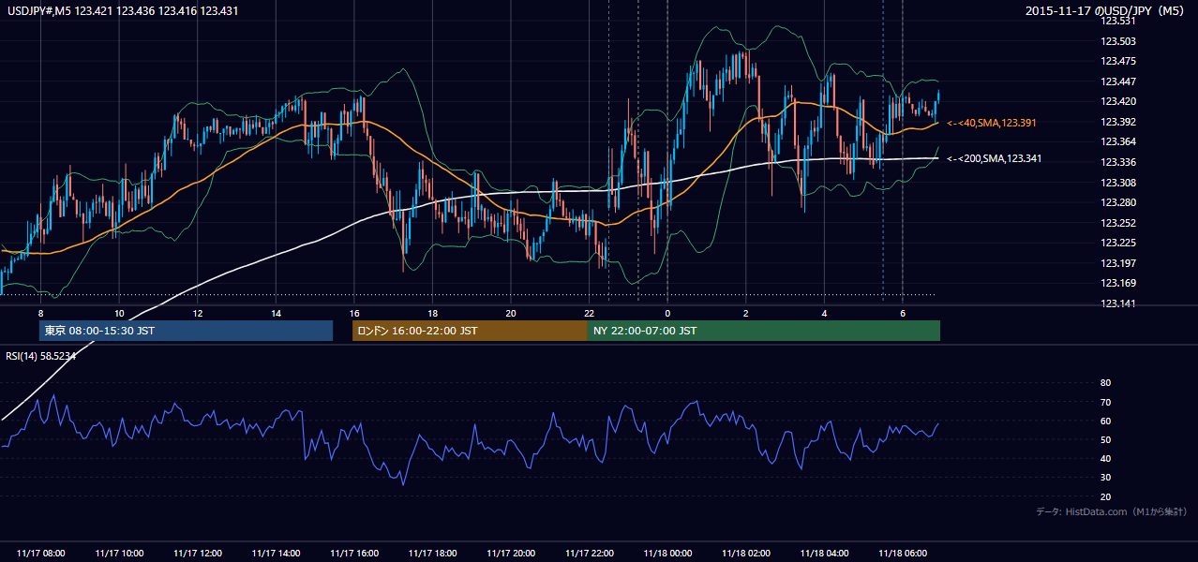The width and height of the screenshot is (1198, 562).
Task: Select the '<-<200,SMA,123.341' moving average label
Action: (x=996, y=159)
